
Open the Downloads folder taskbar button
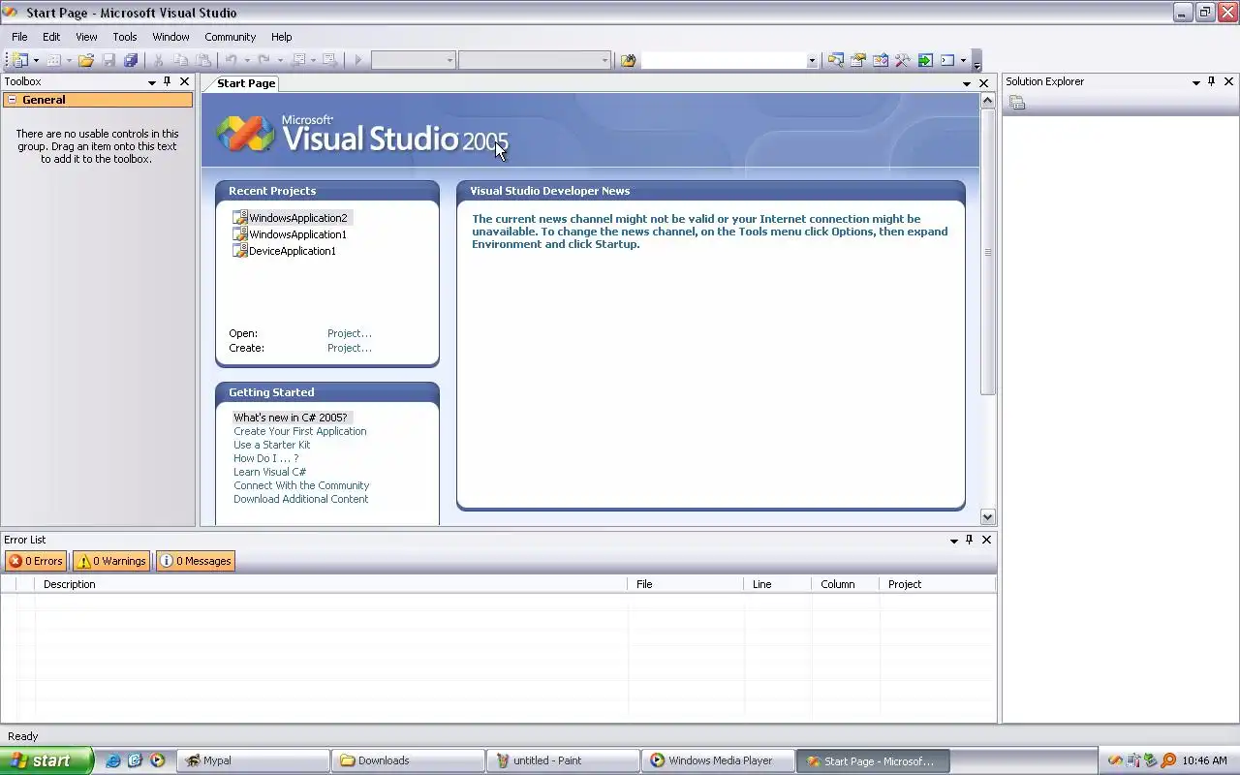click(x=408, y=760)
